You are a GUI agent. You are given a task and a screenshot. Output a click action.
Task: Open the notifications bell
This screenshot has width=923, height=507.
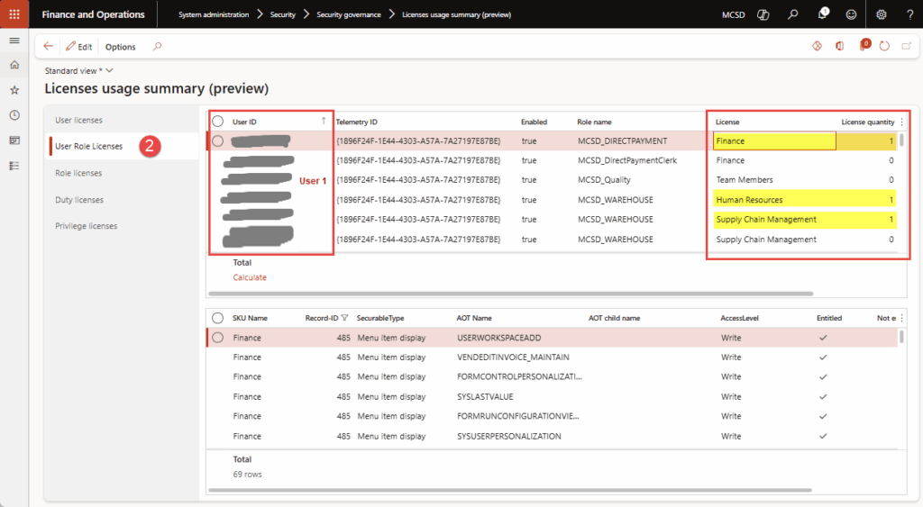(x=822, y=14)
